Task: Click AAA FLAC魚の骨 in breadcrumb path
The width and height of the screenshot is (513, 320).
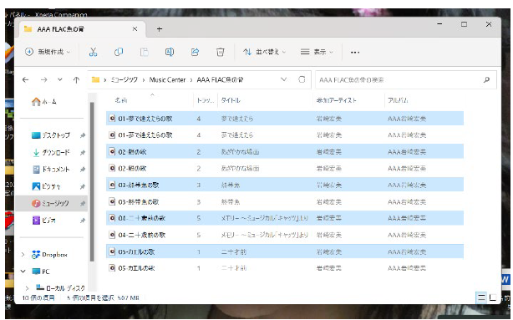Action: pos(220,80)
